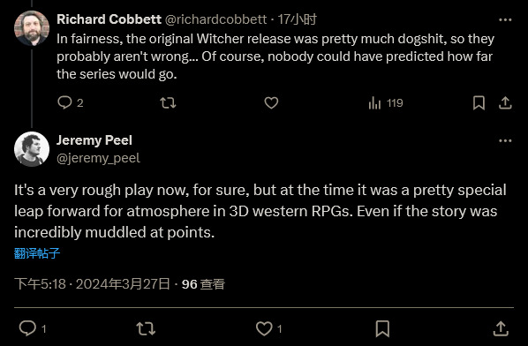The width and height of the screenshot is (528, 346).
Task: Open more options on Jeremy Peel's tweet
Action: 505,140
